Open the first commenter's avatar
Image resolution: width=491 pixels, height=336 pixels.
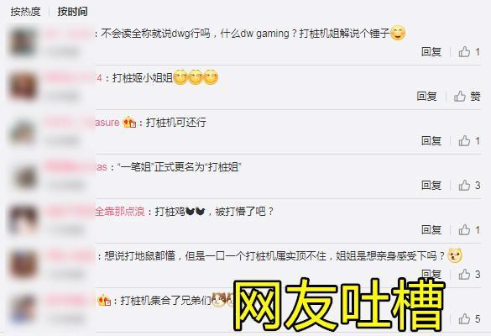click(x=23, y=42)
